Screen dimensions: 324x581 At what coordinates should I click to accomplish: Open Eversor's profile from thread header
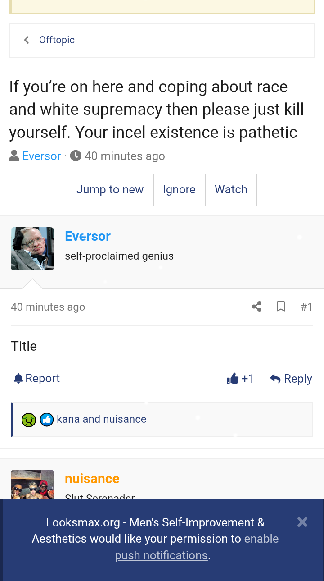(x=41, y=156)
